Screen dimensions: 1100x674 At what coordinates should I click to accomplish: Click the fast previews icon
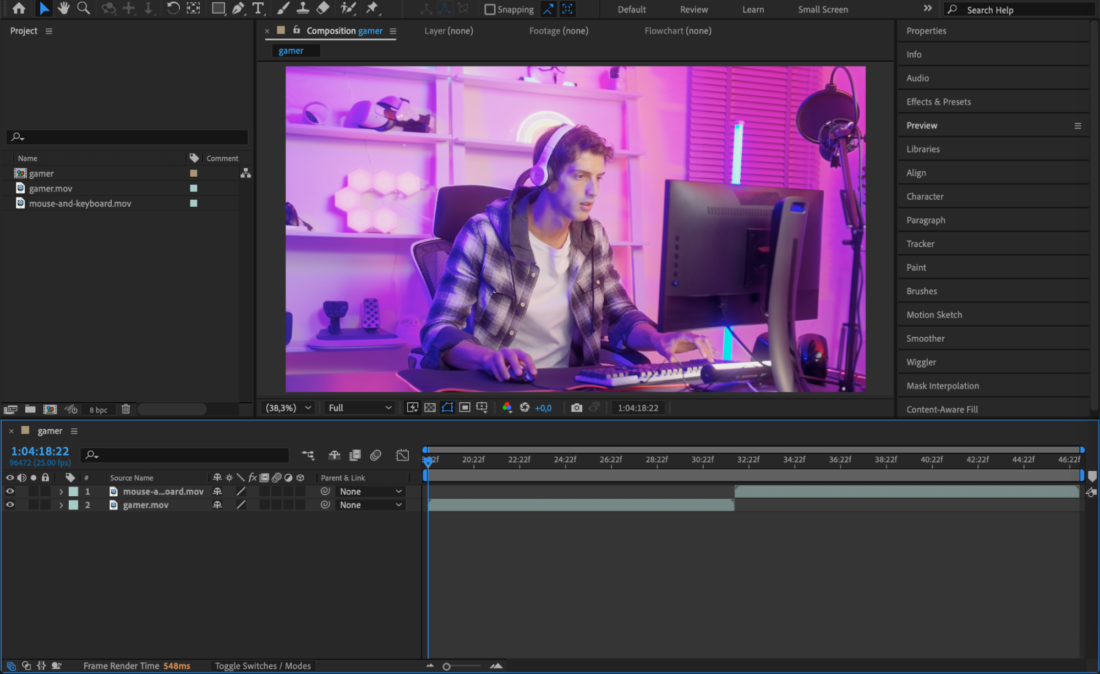click(x=412, y=408)
